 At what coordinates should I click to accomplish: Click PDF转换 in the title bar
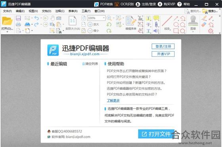click(x=103, y=4)
